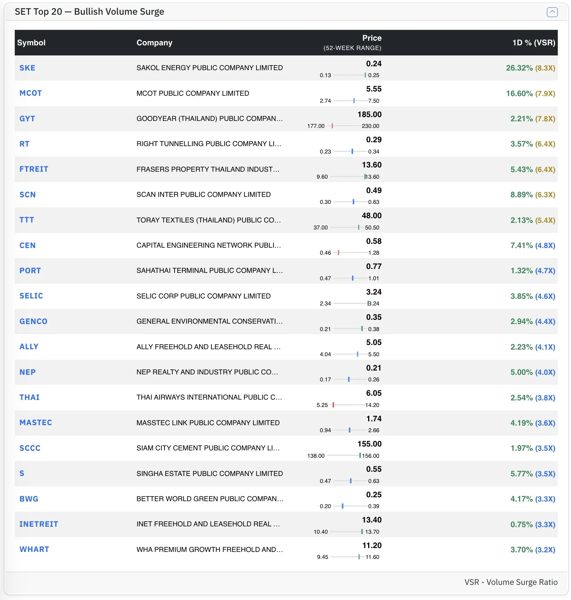The image size is (571, 600).
Task: Click the 8.89% (6.3X) value
Action: (x=533, y=195)
